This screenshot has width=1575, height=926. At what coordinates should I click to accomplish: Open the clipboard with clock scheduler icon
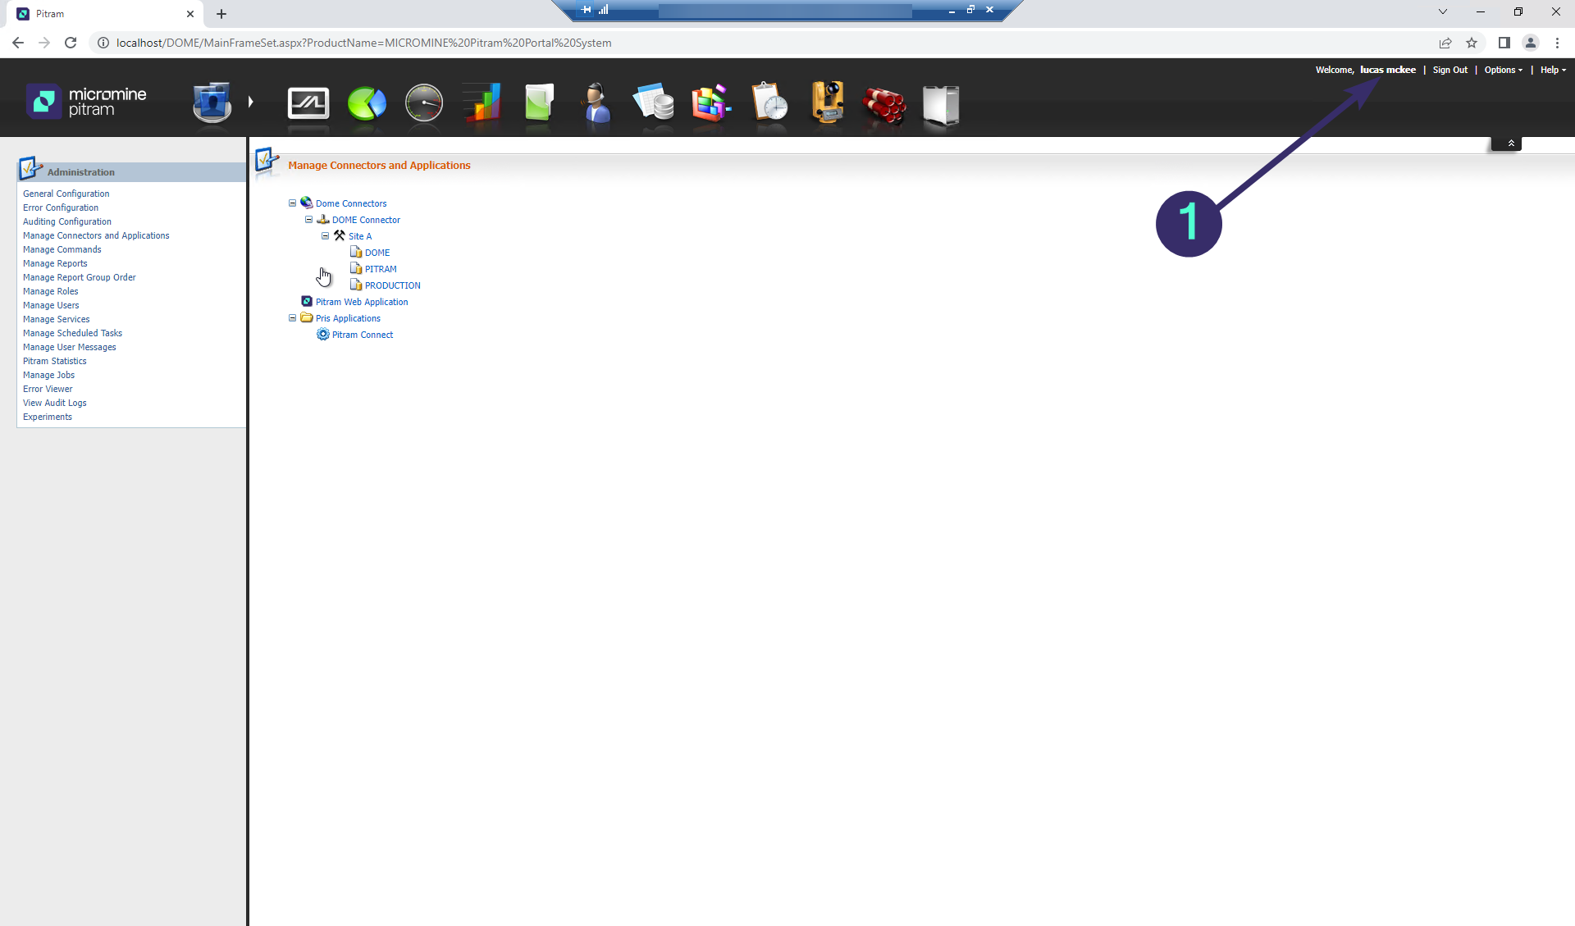click(769, 103)
